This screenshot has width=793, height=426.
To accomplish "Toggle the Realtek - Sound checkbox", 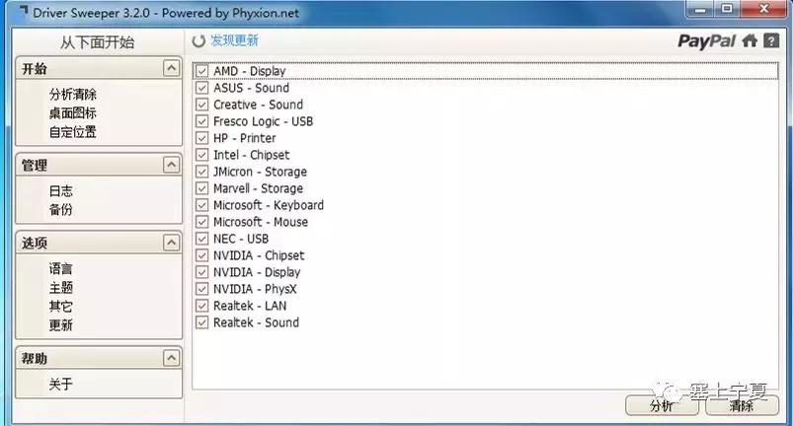I will click(x=201, y=322).
